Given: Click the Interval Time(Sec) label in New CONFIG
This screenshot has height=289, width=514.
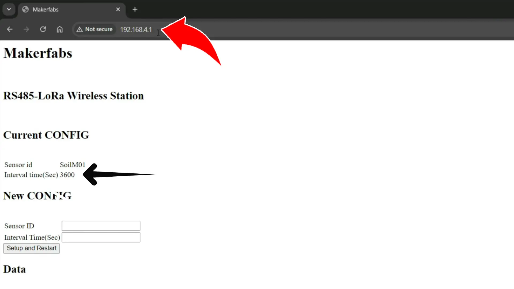Looking at the screenshot, I should 32,237.
